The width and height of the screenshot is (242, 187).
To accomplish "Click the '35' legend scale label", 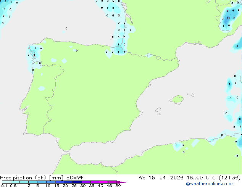I will tap(92, 185).
